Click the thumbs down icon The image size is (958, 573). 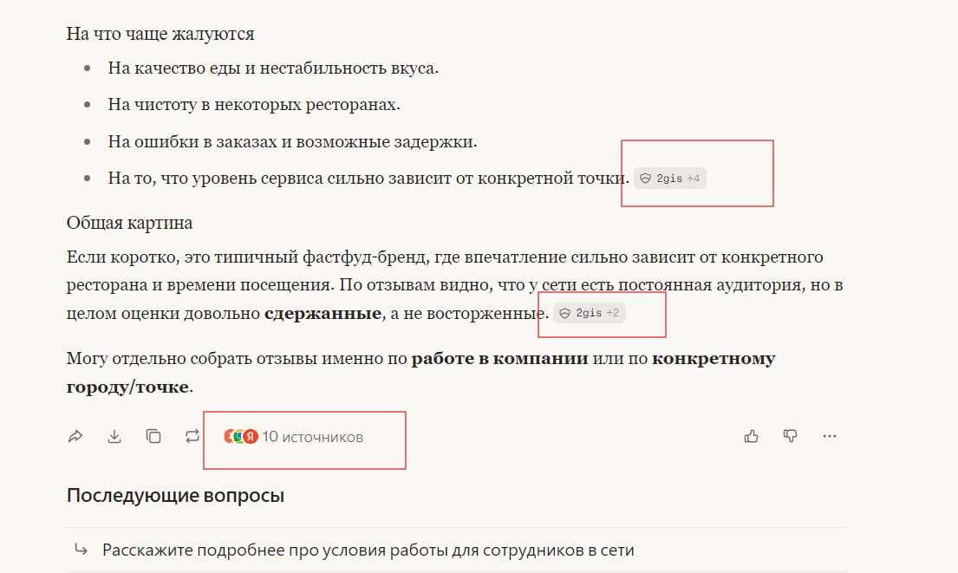790,436
